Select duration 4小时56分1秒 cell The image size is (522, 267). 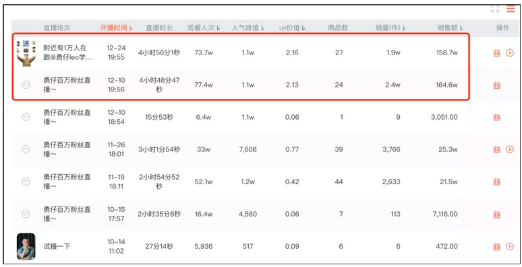[x=159, y=52]
